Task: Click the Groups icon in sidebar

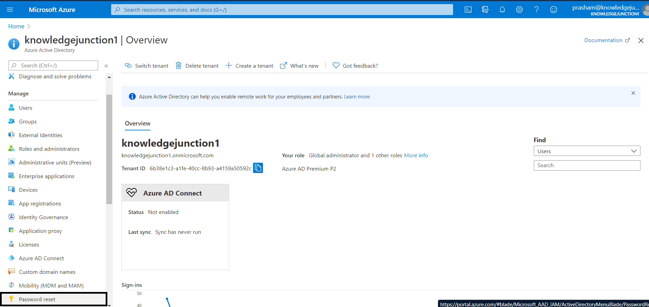Action: point(12,121)
